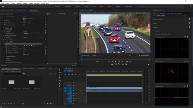Select the Ripple Edit tool
Viewport: 193px width, 108px height.
pyautogui.click(x=60, y=75)
